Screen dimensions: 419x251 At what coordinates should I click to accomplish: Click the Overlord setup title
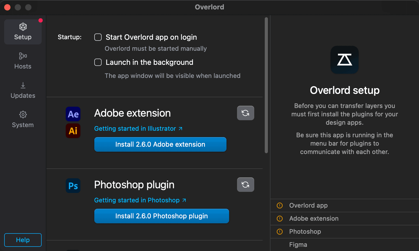345,90
